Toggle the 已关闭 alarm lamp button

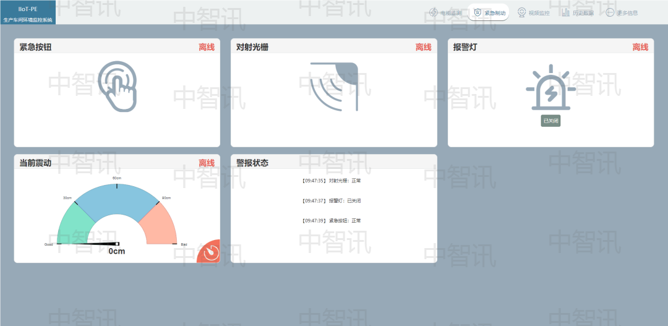point(550,121)
